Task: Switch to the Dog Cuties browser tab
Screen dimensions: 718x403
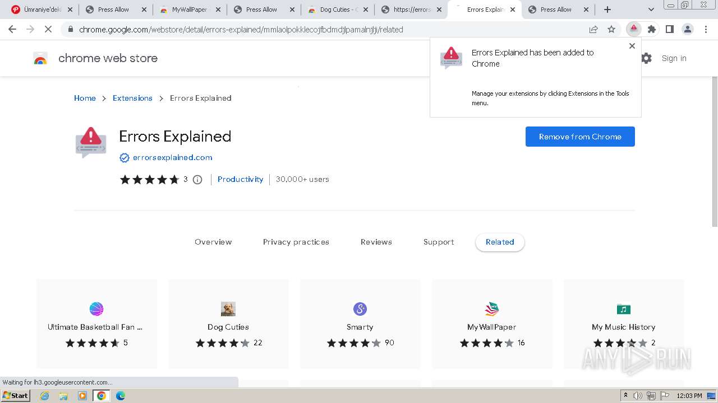Action: coord(338,10)
